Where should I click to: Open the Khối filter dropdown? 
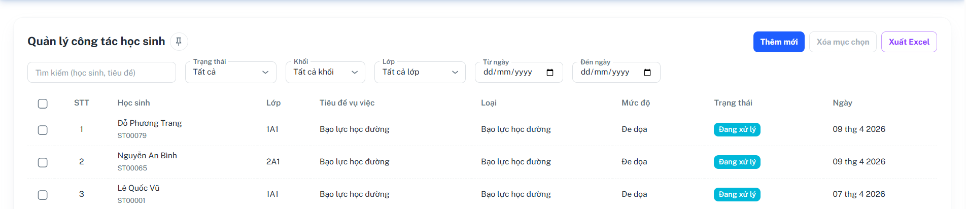[x=326, y=72]
